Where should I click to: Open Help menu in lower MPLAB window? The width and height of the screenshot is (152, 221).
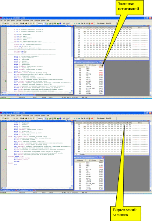[48, 116]
